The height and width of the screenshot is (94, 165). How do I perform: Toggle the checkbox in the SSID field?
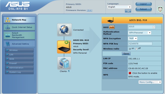coord(154,27)
